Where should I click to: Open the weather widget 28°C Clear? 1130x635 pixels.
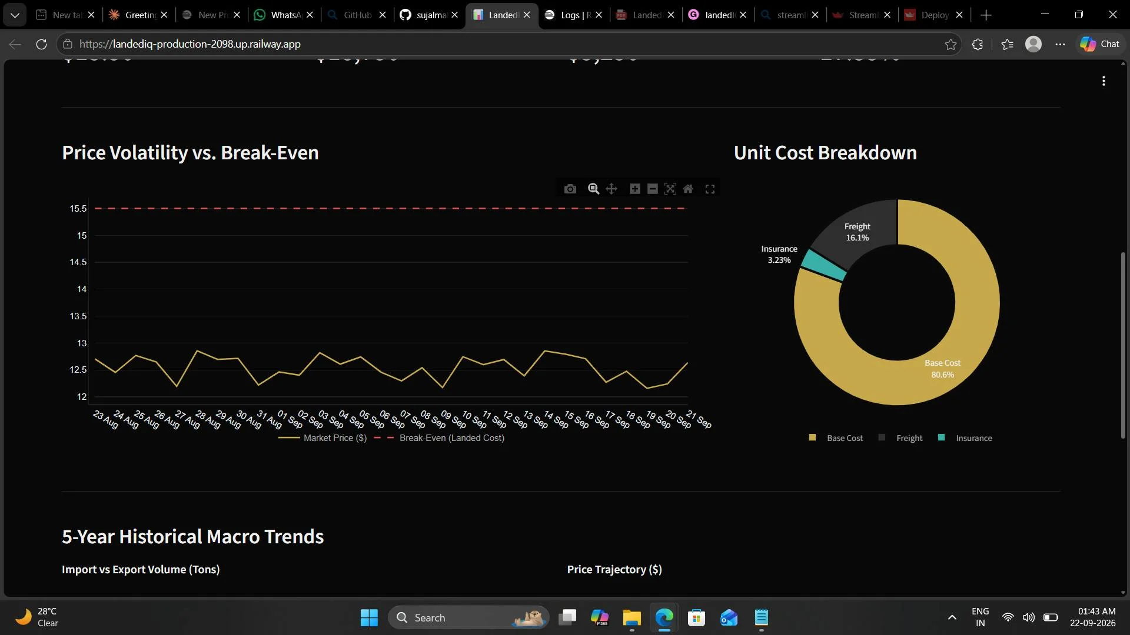tap(38, 617)
